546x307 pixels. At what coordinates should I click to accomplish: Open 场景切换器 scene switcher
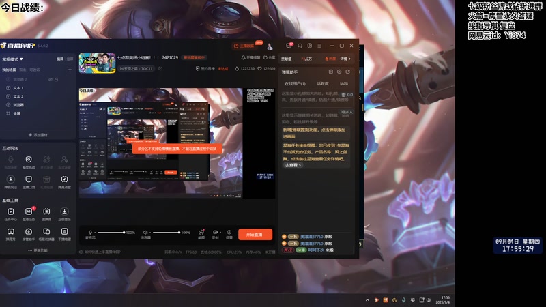coord(46,234)
